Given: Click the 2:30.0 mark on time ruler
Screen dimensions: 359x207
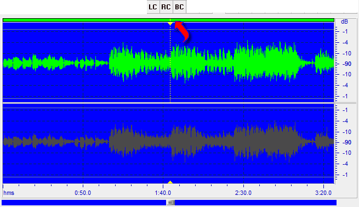Looking at the screenshot, I should 243,193.
